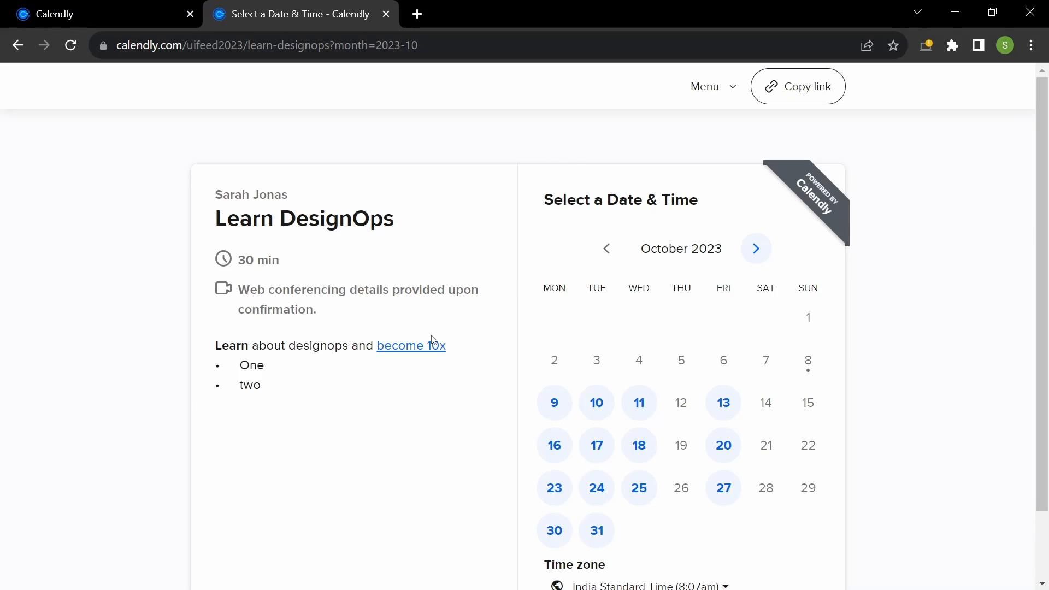Go to previous month arrow
This screenshot has height=590, width=1049.
tap(606, 249)
